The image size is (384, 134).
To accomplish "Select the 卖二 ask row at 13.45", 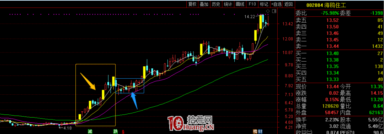I will [x=340, y=40].
